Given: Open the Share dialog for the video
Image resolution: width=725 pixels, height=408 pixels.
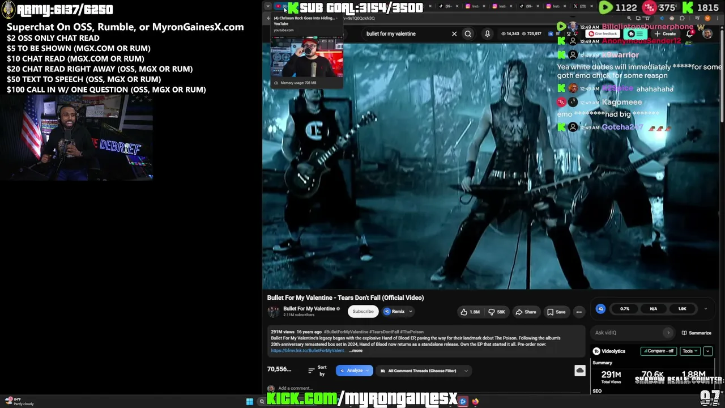Looking at the screenshot, I should pyautogui.click(x=526, y=312).
